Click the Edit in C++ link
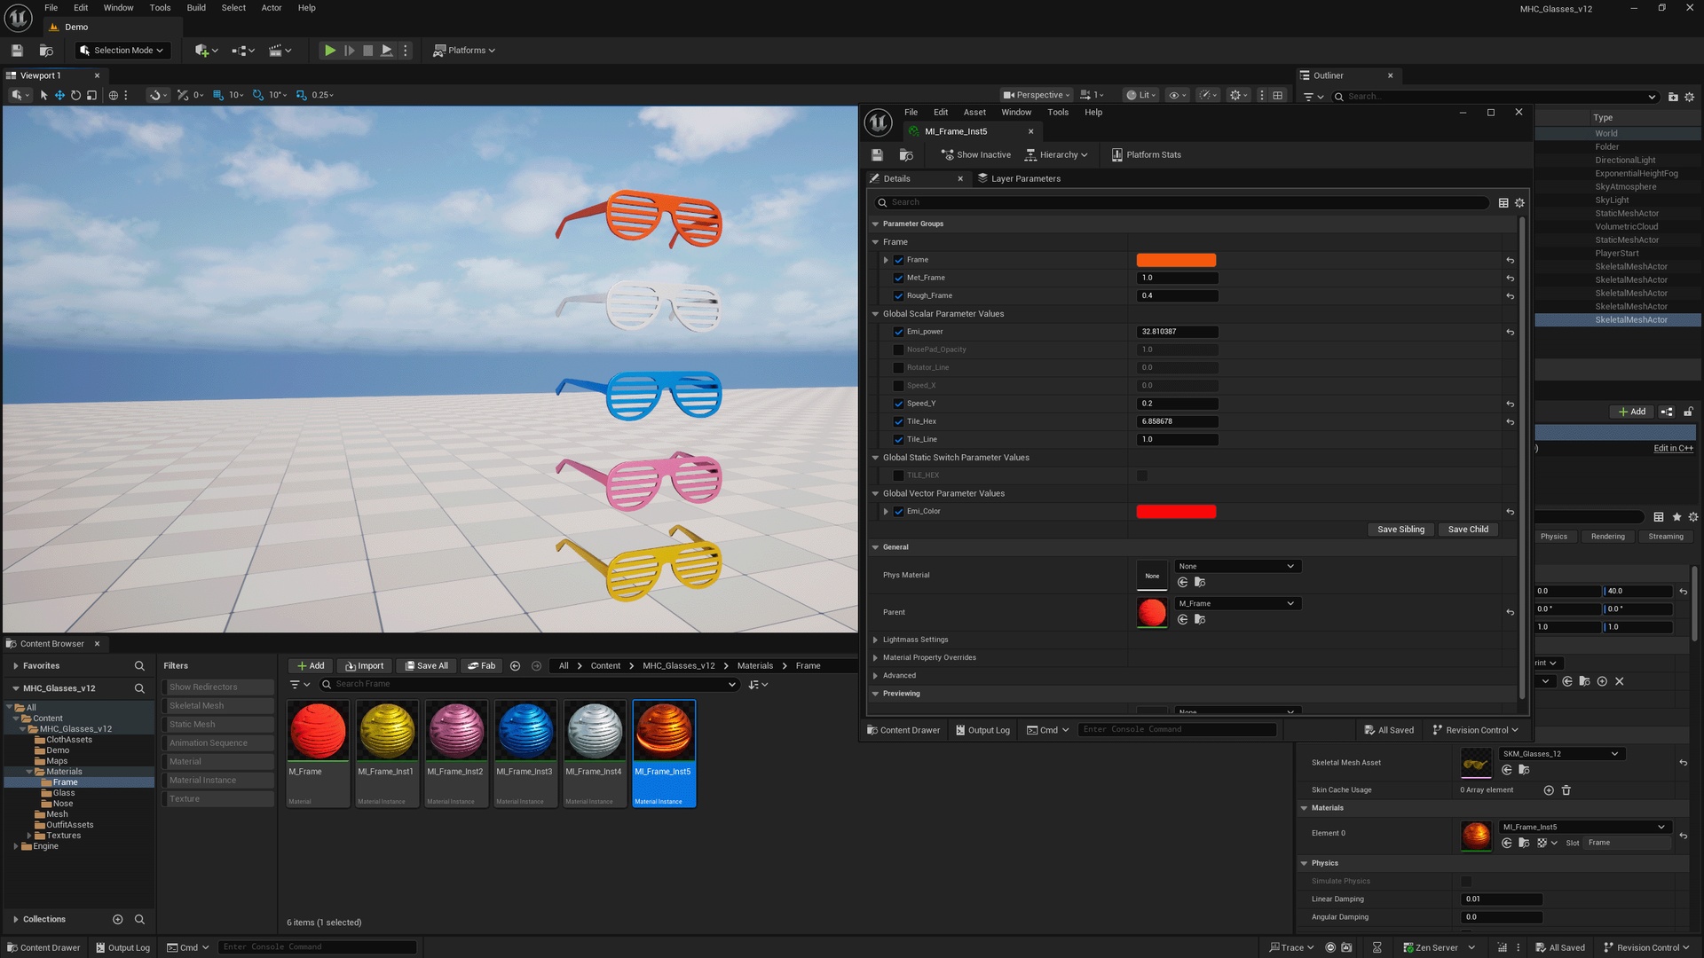This screenshot has width=1704, height=958. 1673,448
